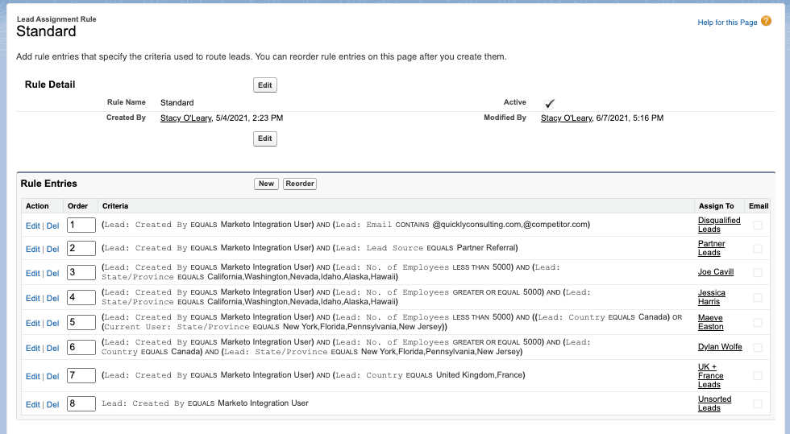Open Joe Cavill assignee link
The width and height of the screenshot is (790, 434).
(x=716, y=272)
